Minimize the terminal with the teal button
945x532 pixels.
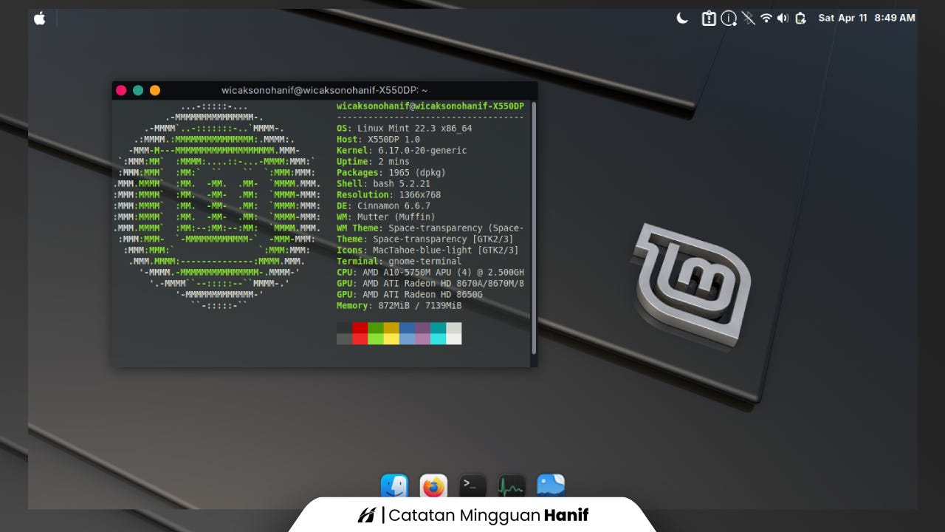[x=138, y=90]
